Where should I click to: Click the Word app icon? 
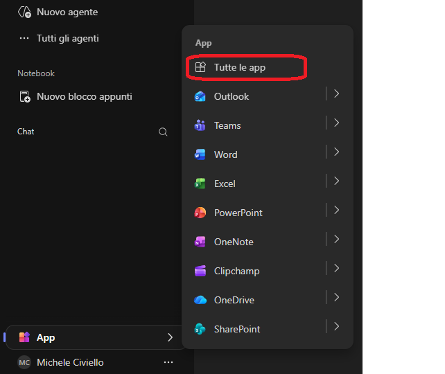pos(200,154)
